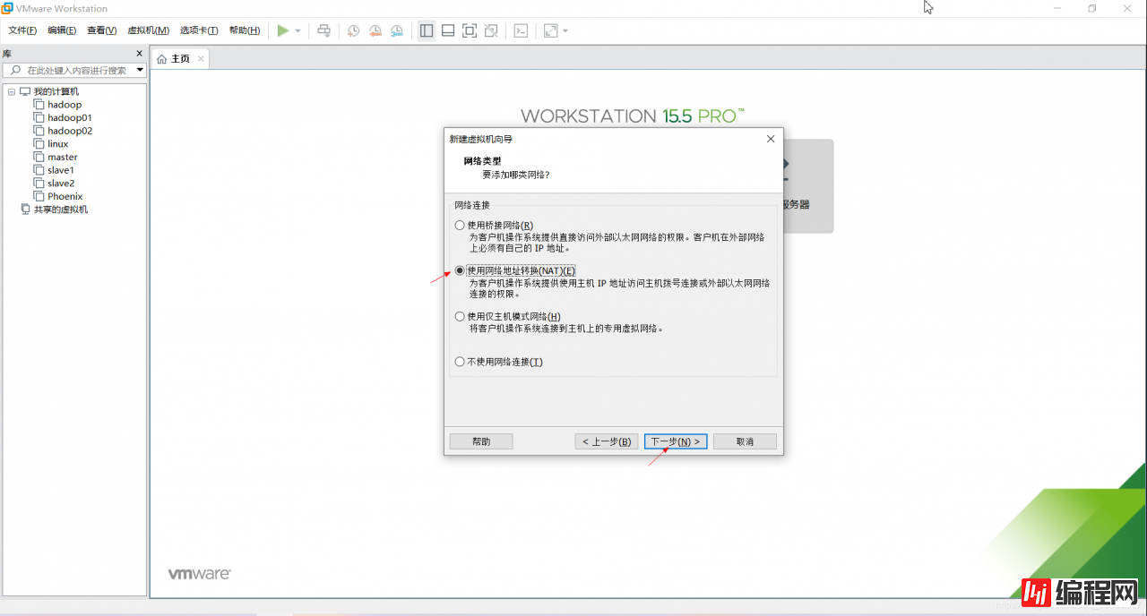Open the 虚拟机(M) menu
This screenshot has width=1147, height=616.
[148, 30]
